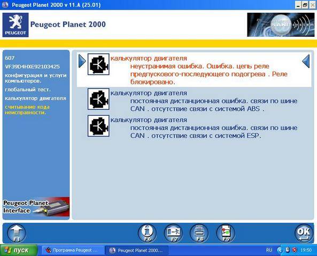Click the Peugeot lion logo

click(x=16, y=25)
